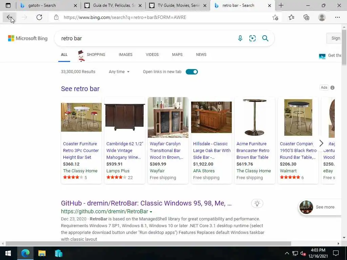The width and height of the screenshot is (347, 260).
Task: Open the Collections icon
Action: (x=306, y=17)
